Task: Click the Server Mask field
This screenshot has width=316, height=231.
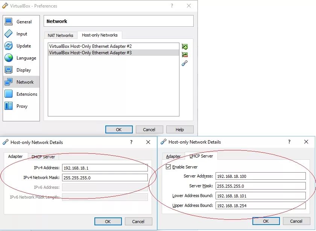Action: 261,186
